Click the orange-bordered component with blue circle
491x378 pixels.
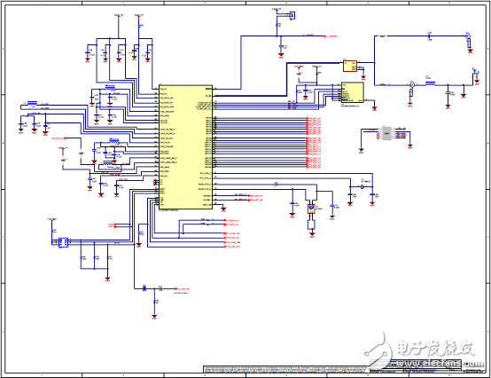pyautogui.click(x=311, y=209)
